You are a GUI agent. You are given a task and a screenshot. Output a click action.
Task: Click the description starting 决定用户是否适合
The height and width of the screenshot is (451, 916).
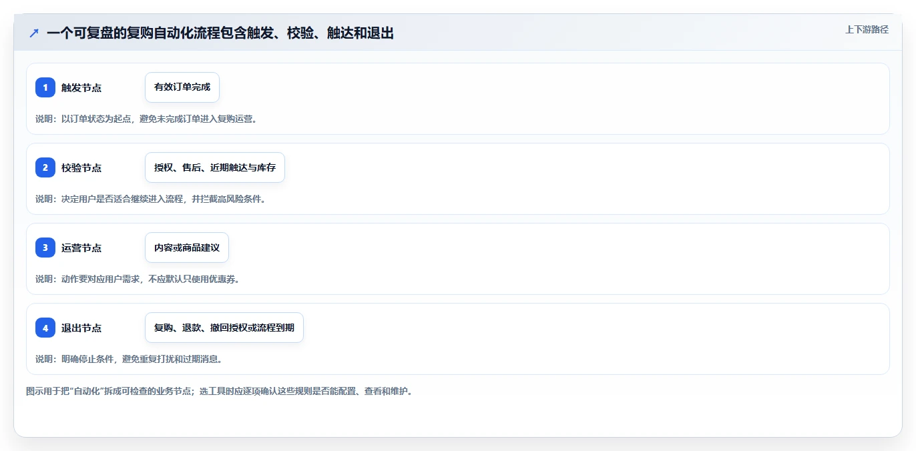tap(151, 199)
